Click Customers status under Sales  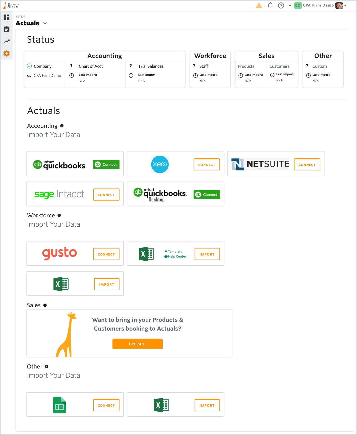pyautogui.click(x=279, y=66)
